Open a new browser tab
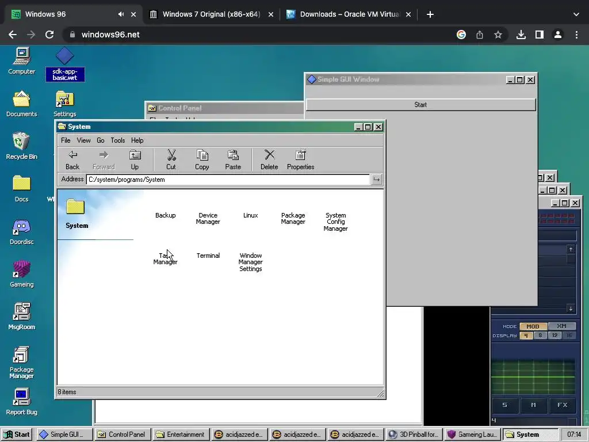The height and width of the screenshot is (442, 589). pos(430,14)
